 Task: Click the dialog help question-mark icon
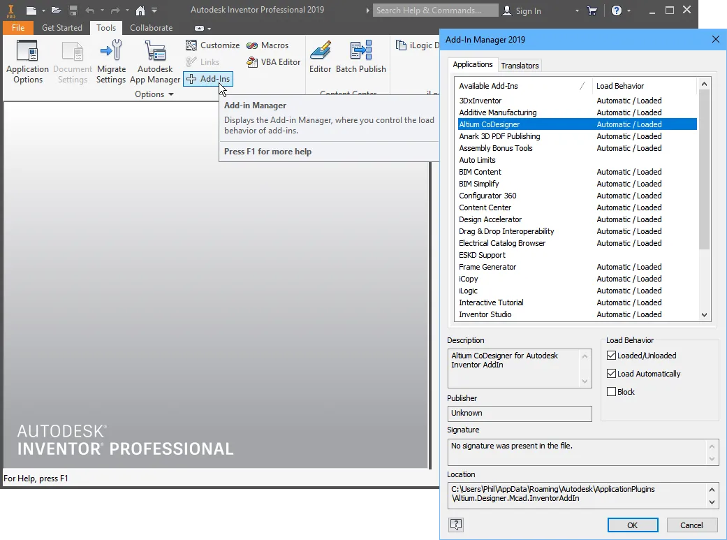(456, 525)
